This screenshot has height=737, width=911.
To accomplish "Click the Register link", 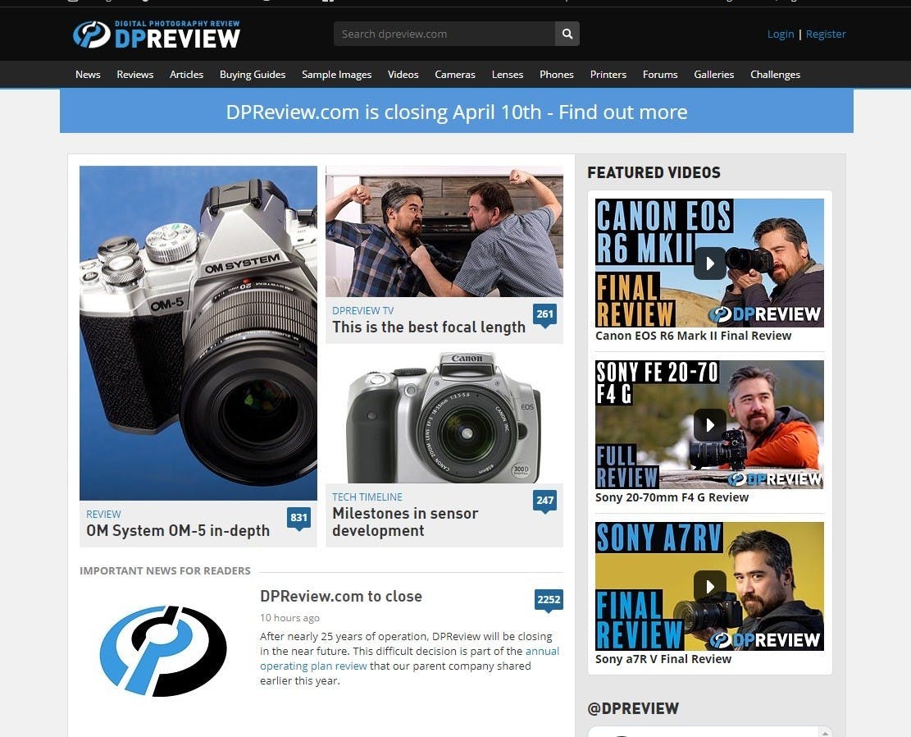I will [826, 34].
